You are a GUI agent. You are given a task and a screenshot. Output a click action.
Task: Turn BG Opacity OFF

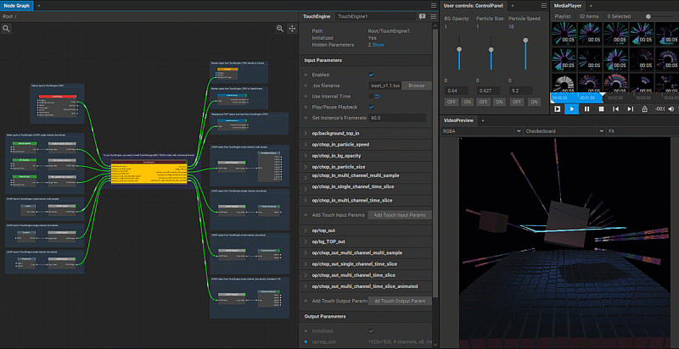pos(451,102)
